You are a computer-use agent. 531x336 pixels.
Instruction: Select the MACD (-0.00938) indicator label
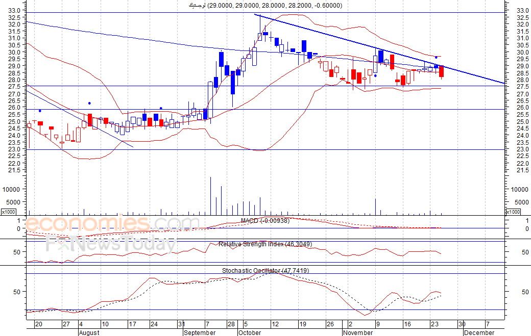[x=265, y=221]
